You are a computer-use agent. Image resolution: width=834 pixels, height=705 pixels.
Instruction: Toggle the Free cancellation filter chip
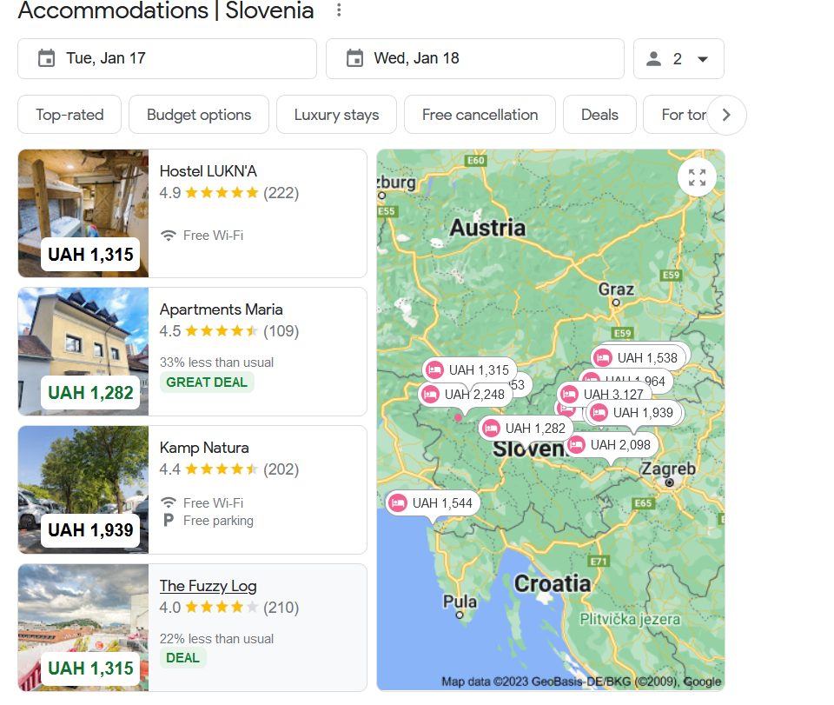480,115
